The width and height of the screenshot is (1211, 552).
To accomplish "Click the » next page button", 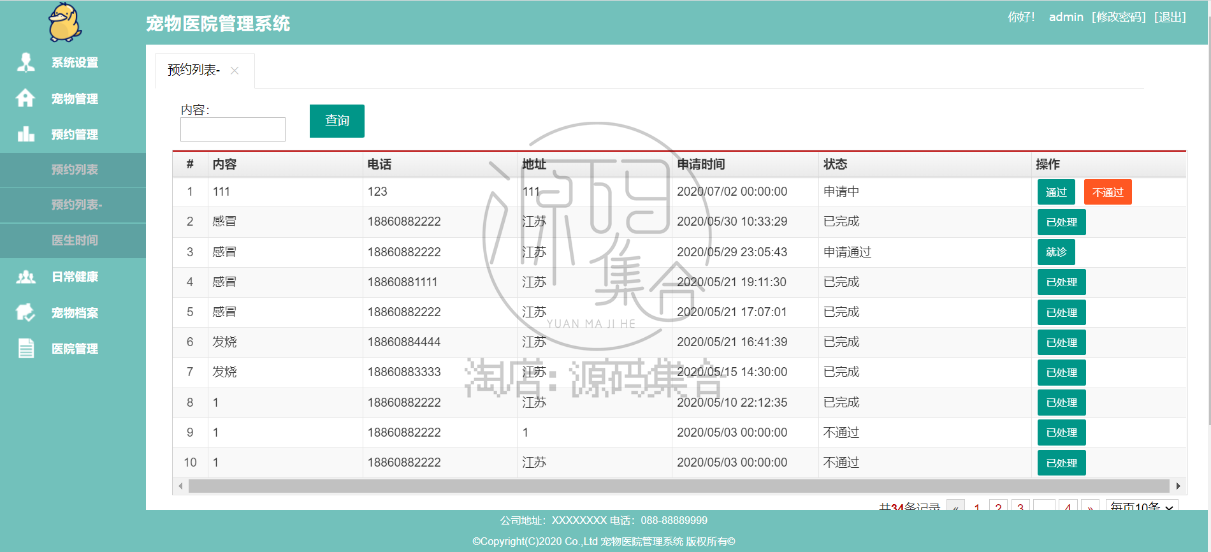I will [1091, 505].
